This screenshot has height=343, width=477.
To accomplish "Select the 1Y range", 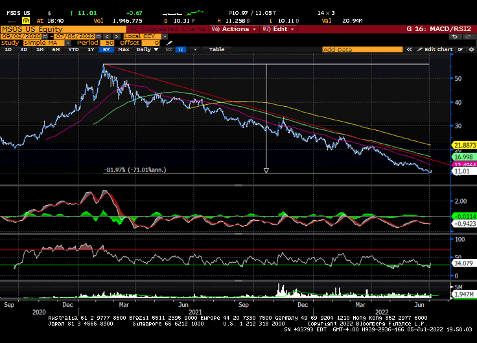I will click(x=91, y=50).
